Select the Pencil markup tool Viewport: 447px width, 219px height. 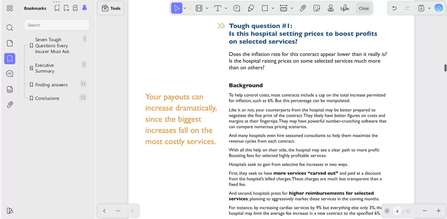(x=251, y=8)
